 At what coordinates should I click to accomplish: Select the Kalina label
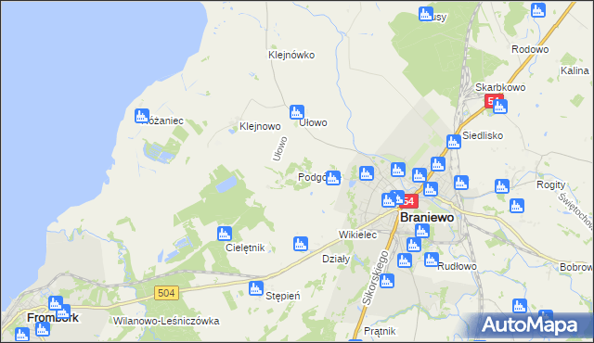tap(575, 70)
